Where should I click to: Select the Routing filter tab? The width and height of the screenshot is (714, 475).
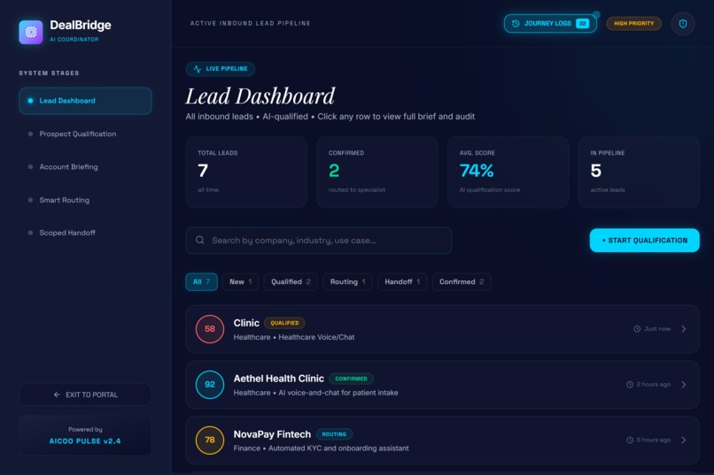pos(347,282)
